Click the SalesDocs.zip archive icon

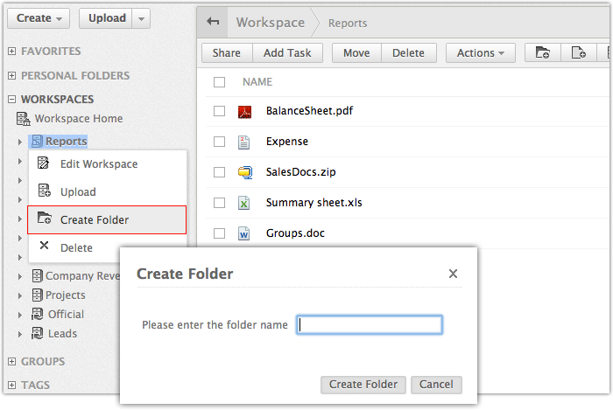click(245, 172)
